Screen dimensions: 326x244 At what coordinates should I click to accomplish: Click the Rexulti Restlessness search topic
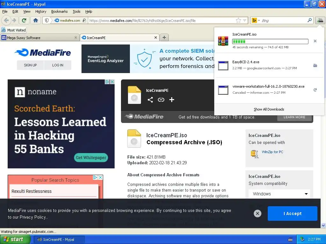tap(32, 191)
